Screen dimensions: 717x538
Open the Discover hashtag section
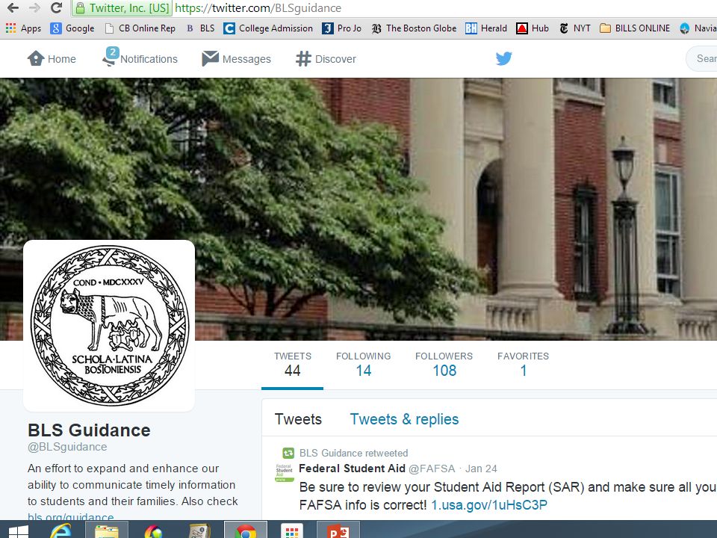coord(326,58)
